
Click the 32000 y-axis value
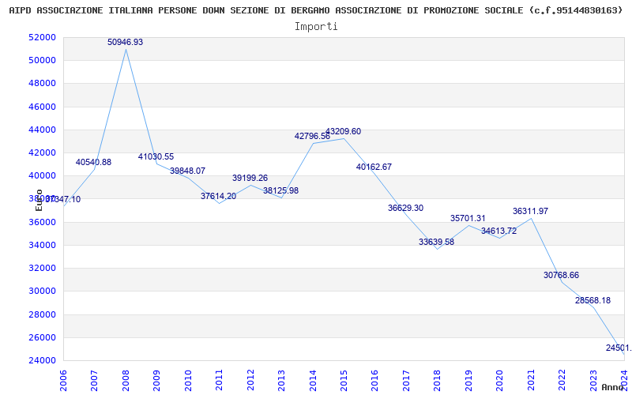pos(43,268)
